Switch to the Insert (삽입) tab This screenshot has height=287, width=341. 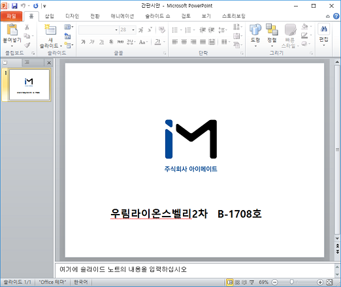[x=49, y=16]
